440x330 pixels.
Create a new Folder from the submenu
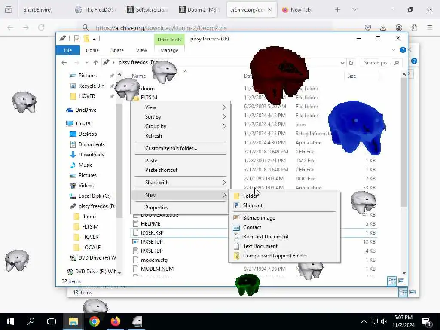(x=284, y=196)
